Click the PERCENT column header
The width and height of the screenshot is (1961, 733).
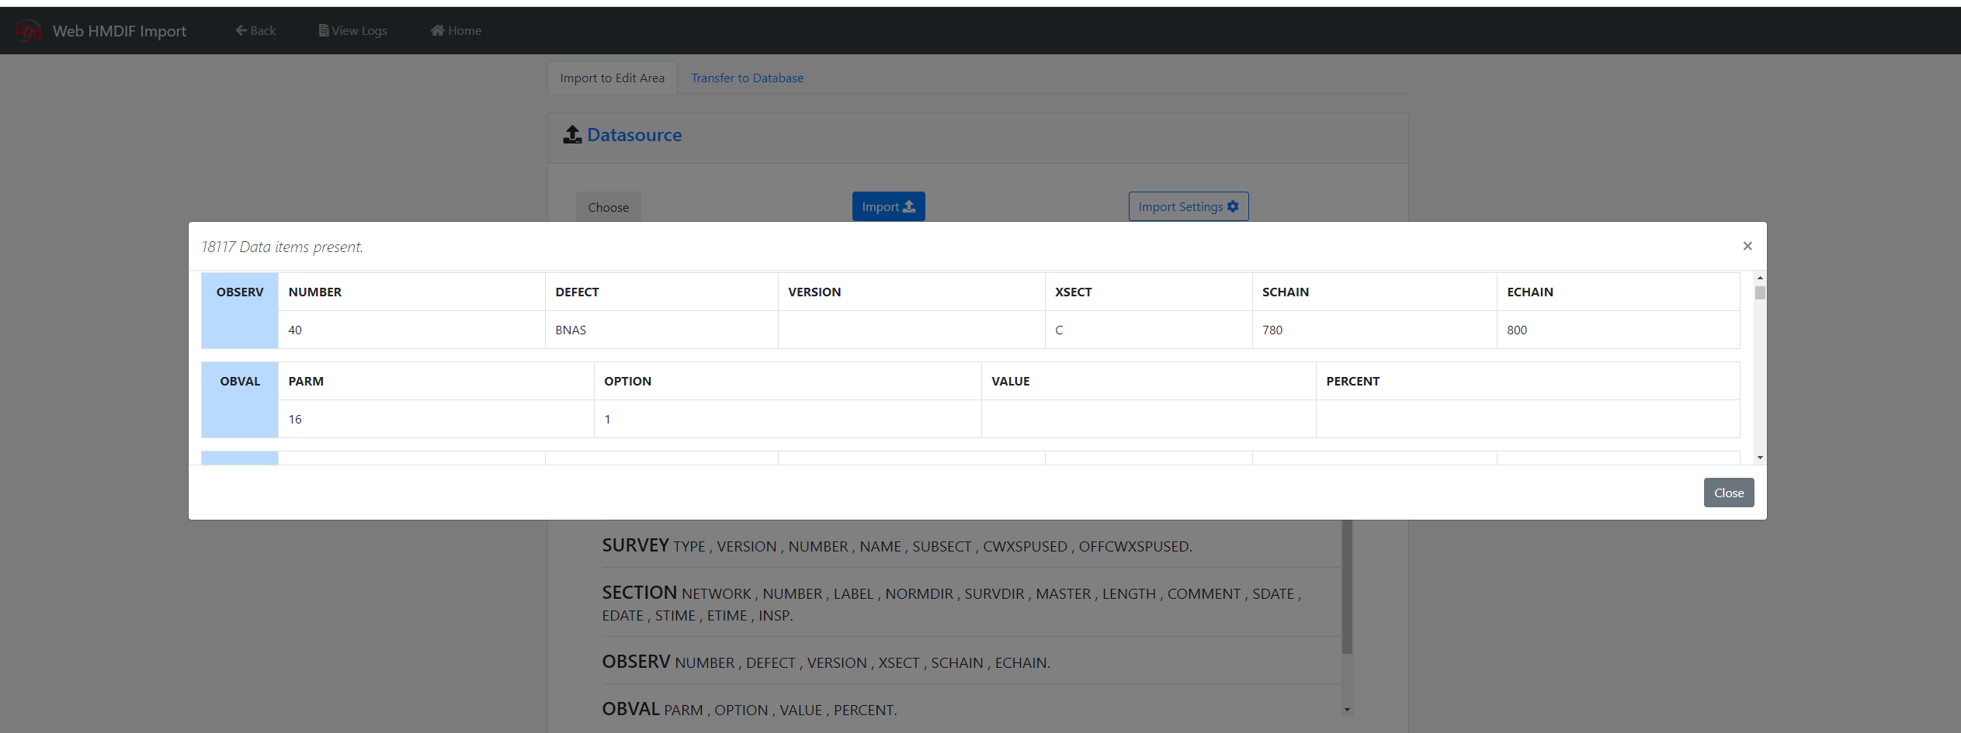point(1528,381)
